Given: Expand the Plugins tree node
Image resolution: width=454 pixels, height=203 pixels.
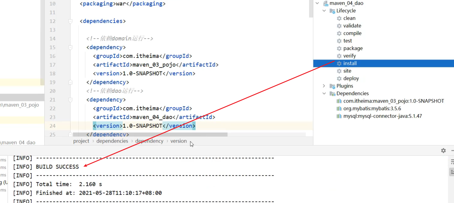Looking at the screenshot, I should pyautogui.click(x=324, y=86).
